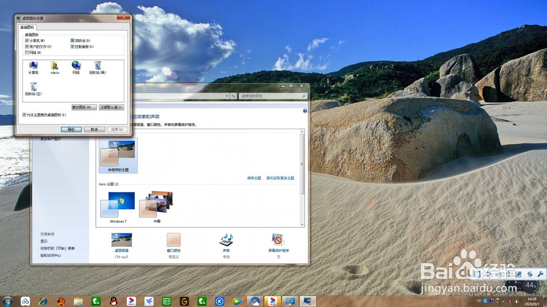Open the 显示 link in the sidebar
This screenshot has width=547, height=307.
[44, 241]
